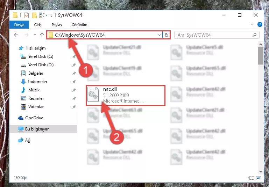Click the music note icon for Müzik
269x187 pixels.
(23, 90)
